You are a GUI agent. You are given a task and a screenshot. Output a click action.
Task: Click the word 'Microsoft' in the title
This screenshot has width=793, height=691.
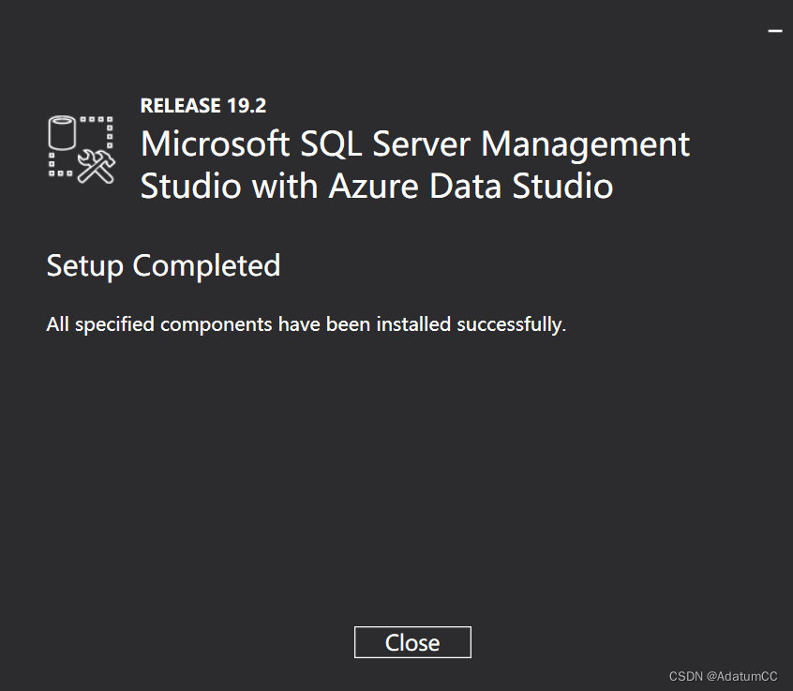click(x=215, y=144)
